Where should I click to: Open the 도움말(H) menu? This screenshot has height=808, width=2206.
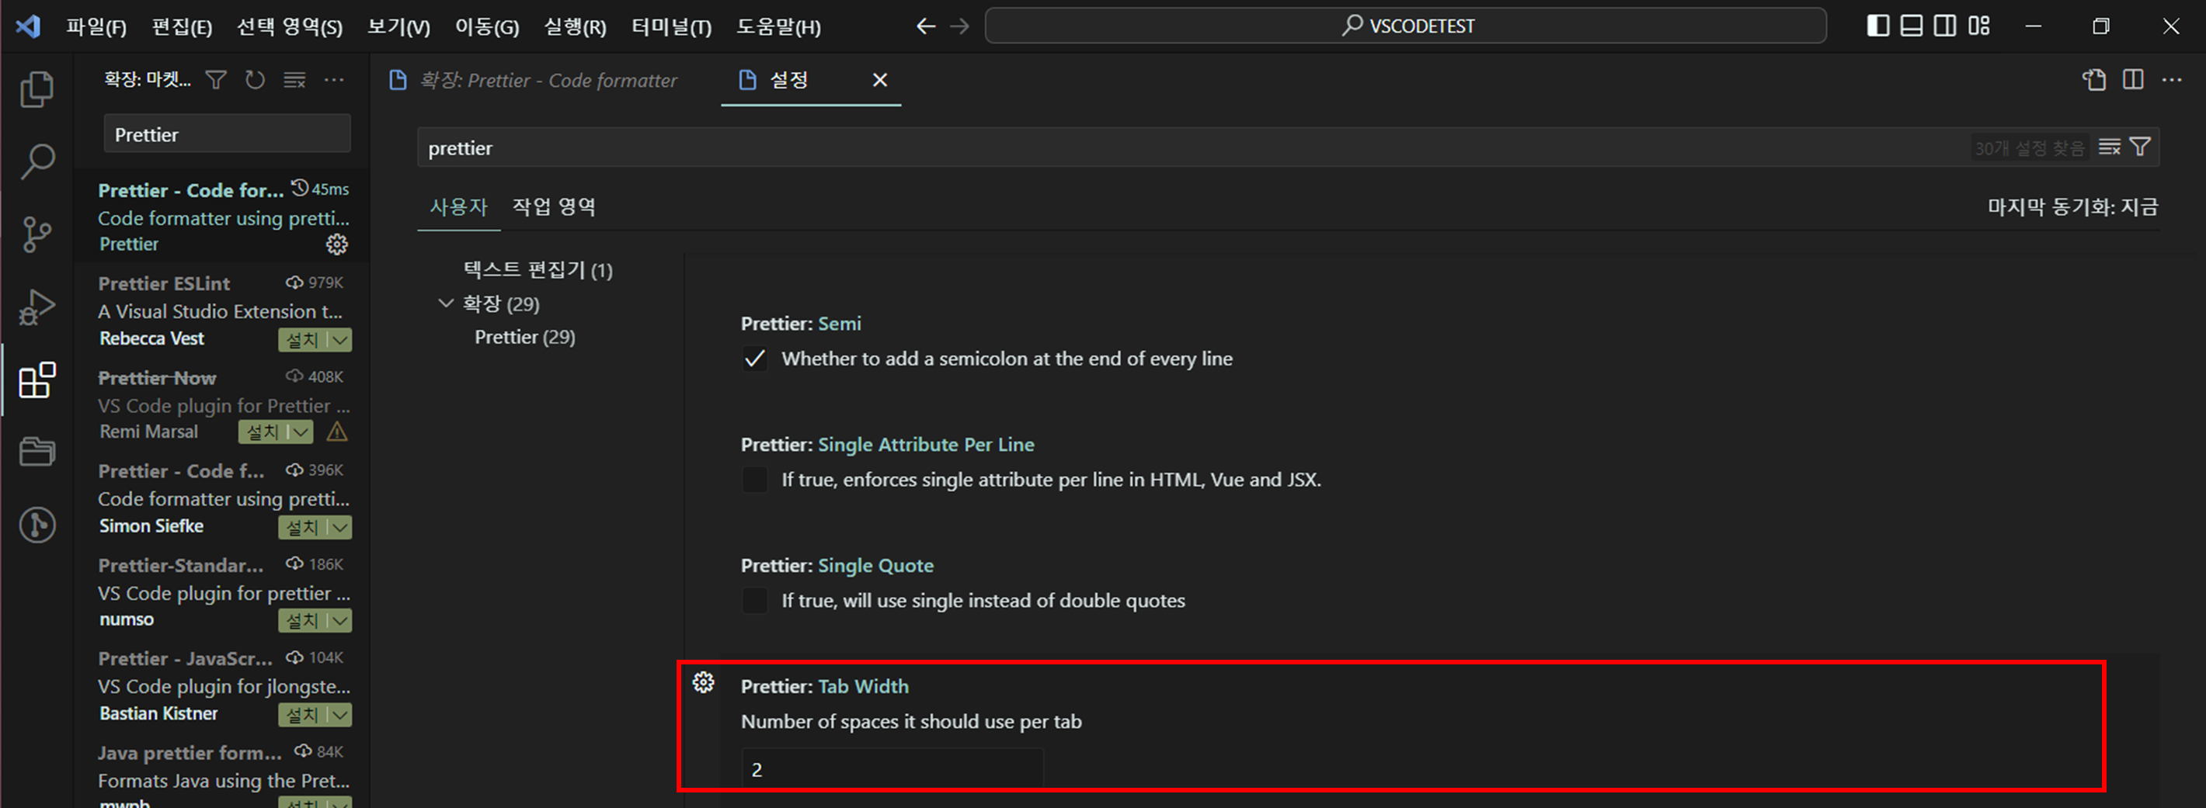[x=778, y=26]
